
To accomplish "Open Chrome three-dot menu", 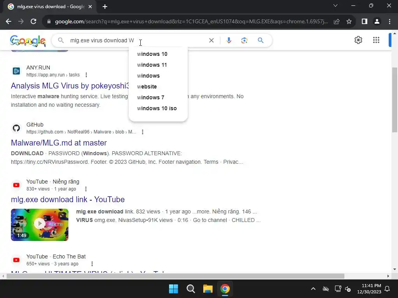I will pos(389,22).
